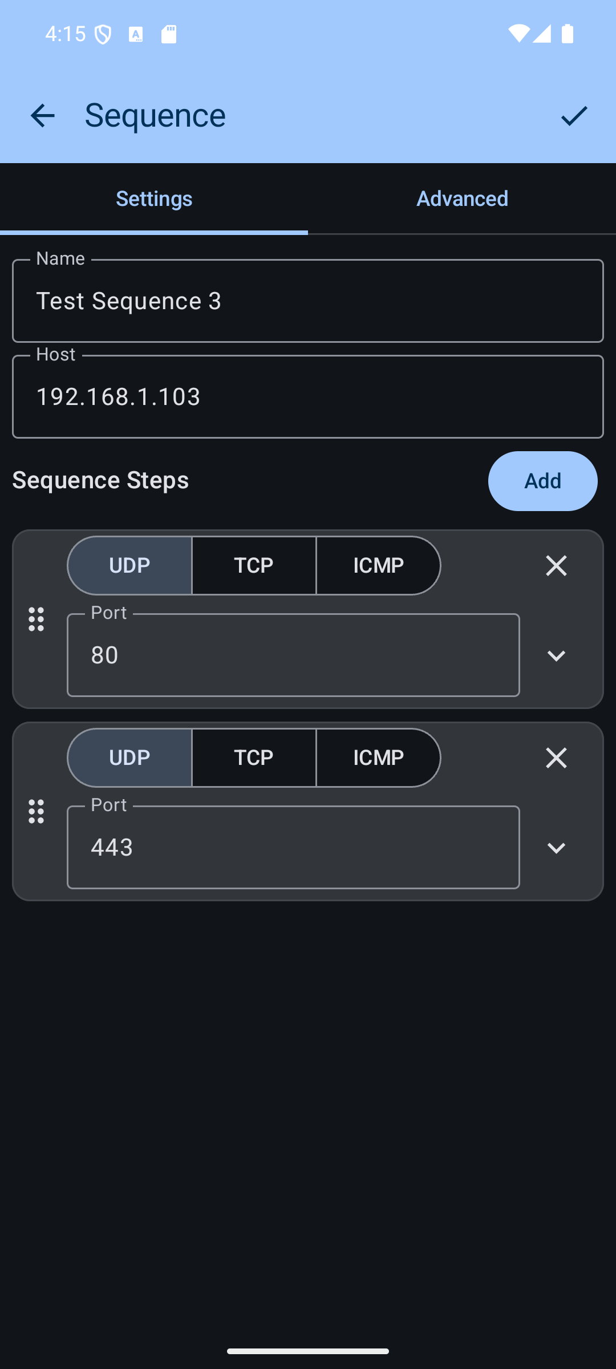The image size is (616, 1369).
Task: Remove the port 443 step
Action: (x=556, y=758)
